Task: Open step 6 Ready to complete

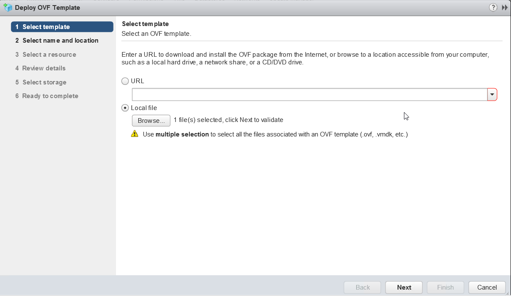Action: coord(50,96)
